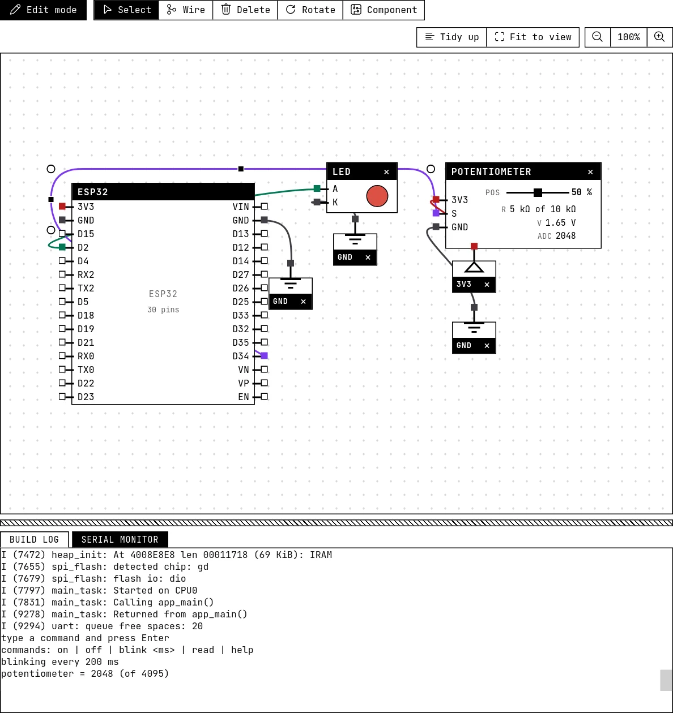673x713 pixels.
Task: Switch to the Build Log tab
Action: [x=35, y=540]
